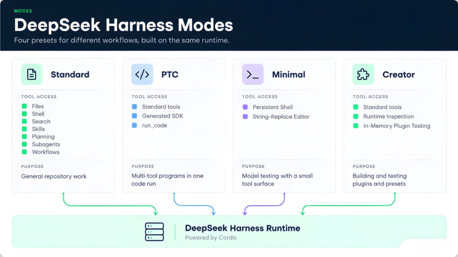Click the 'PURPOSE' label in Standard card
The height and width of the screenshot is (257, 458).
coord(32,166)
